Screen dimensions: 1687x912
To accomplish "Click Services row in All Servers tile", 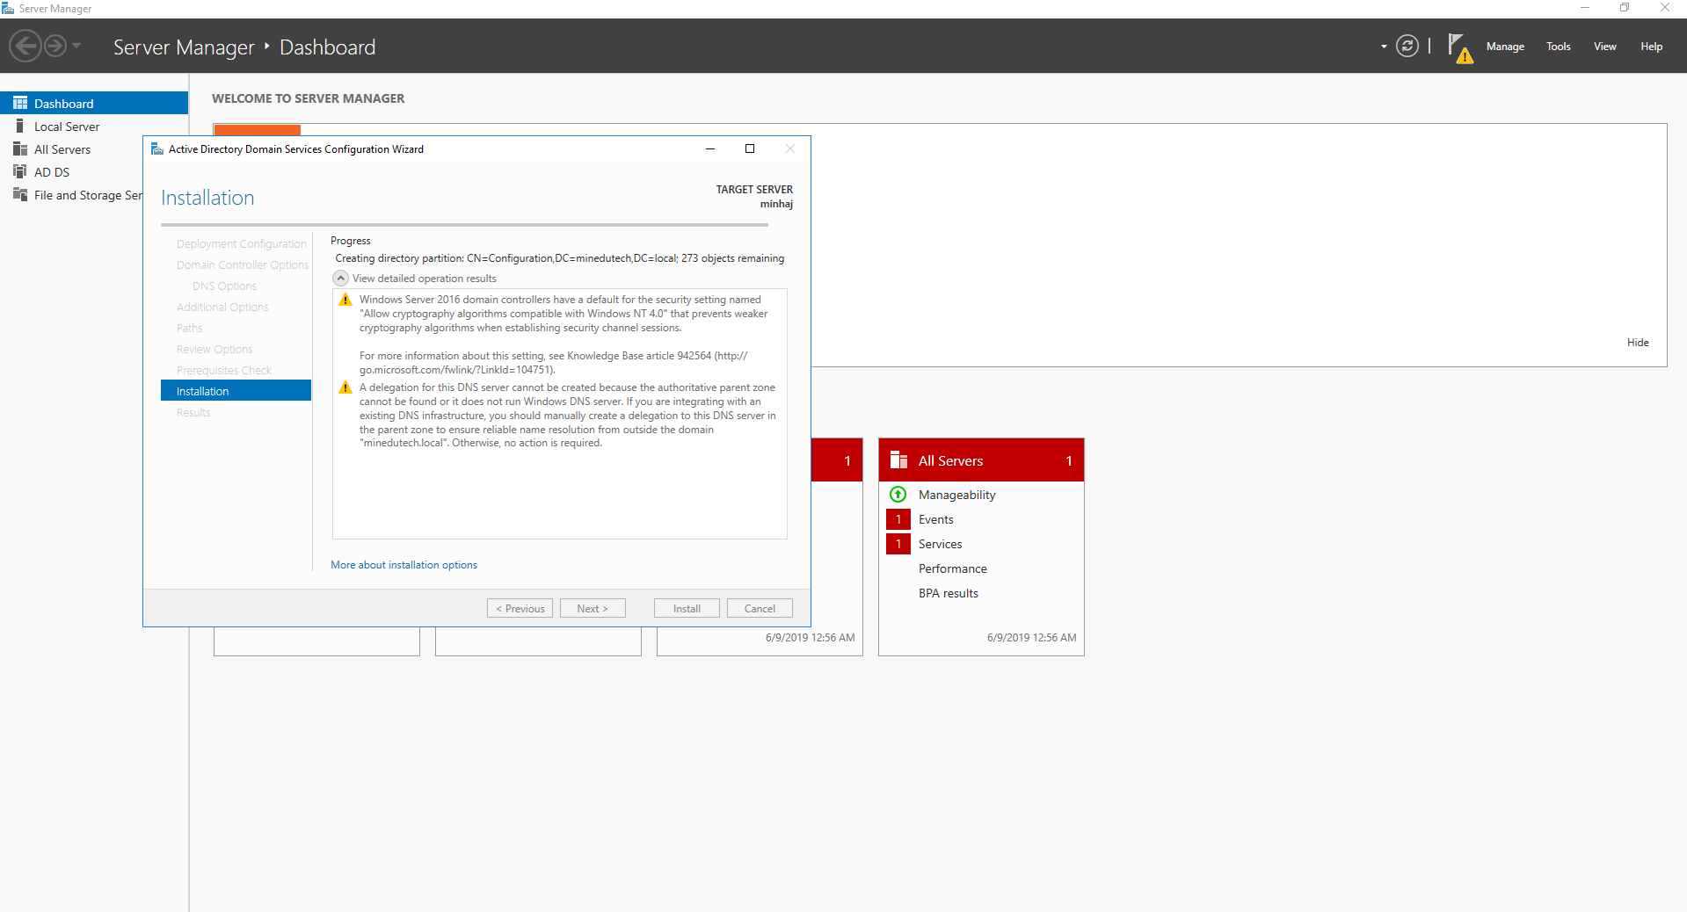I will click(940, 544).
